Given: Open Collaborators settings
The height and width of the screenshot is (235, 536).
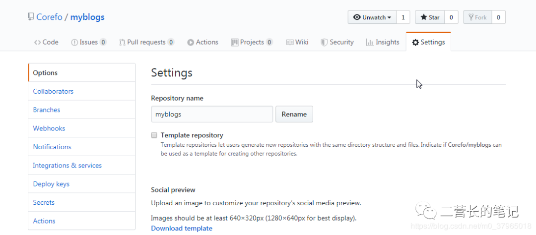Looking at the screenshot, I should (x=82, y=91).
